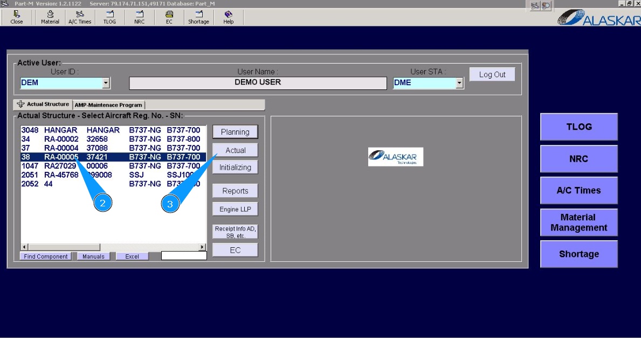The width and height of the screenshot is (641, 341).
Task: Open the Shortage toolbar icon
Action: [199, 18]
